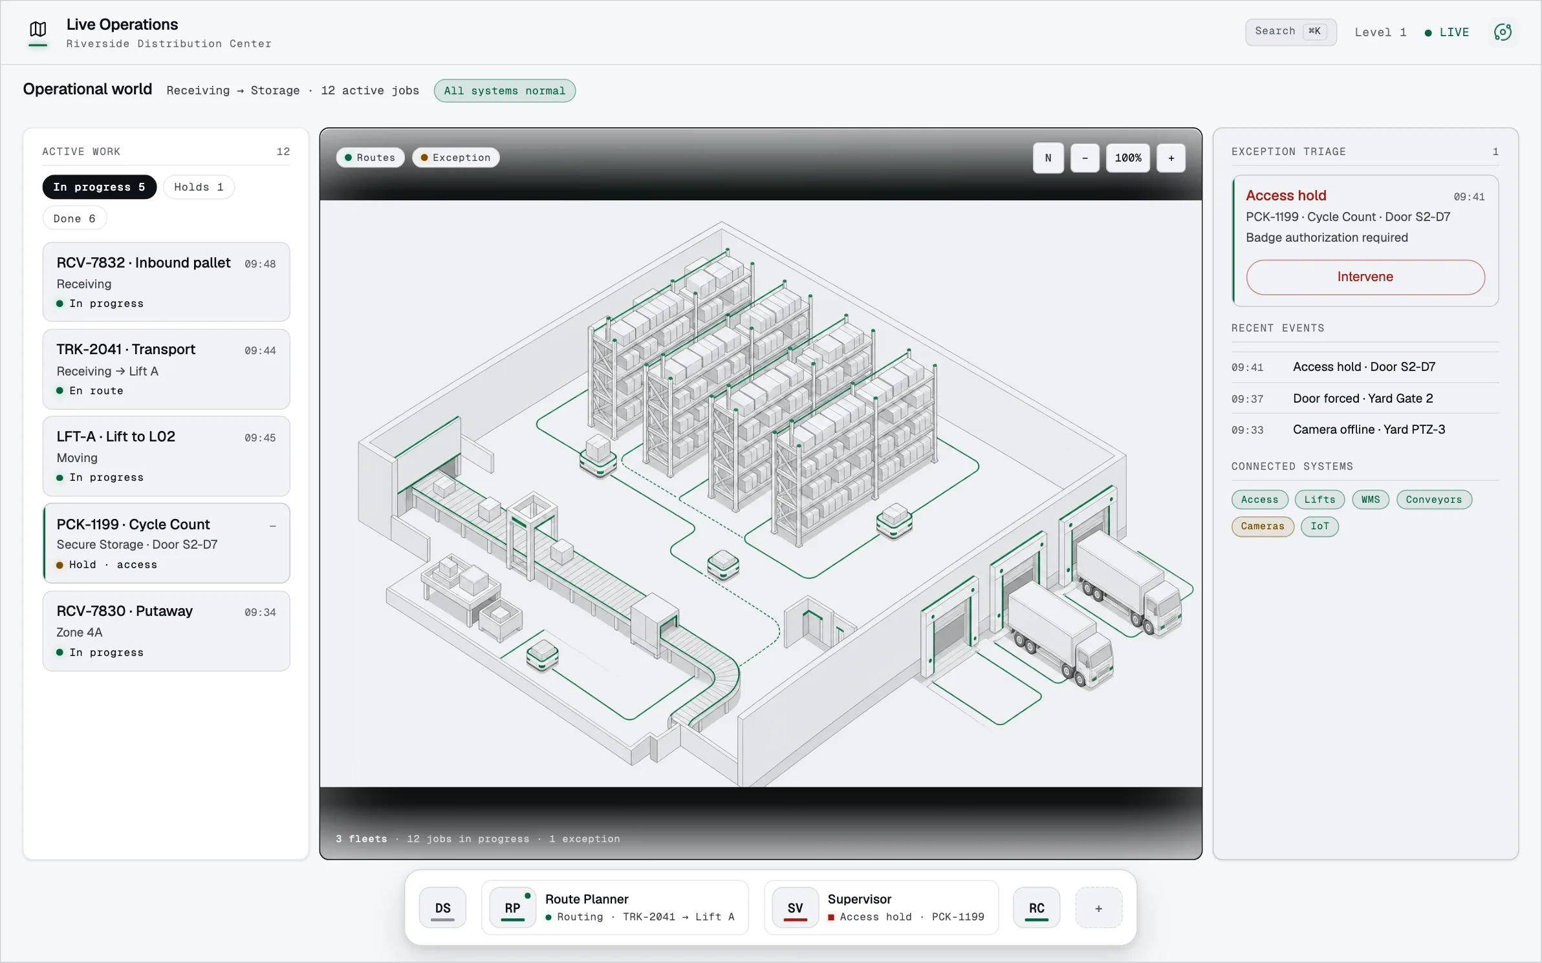Screen dimensions: 1542x963
Task: Click the Intervene button
Action: tap(1365, 277)
